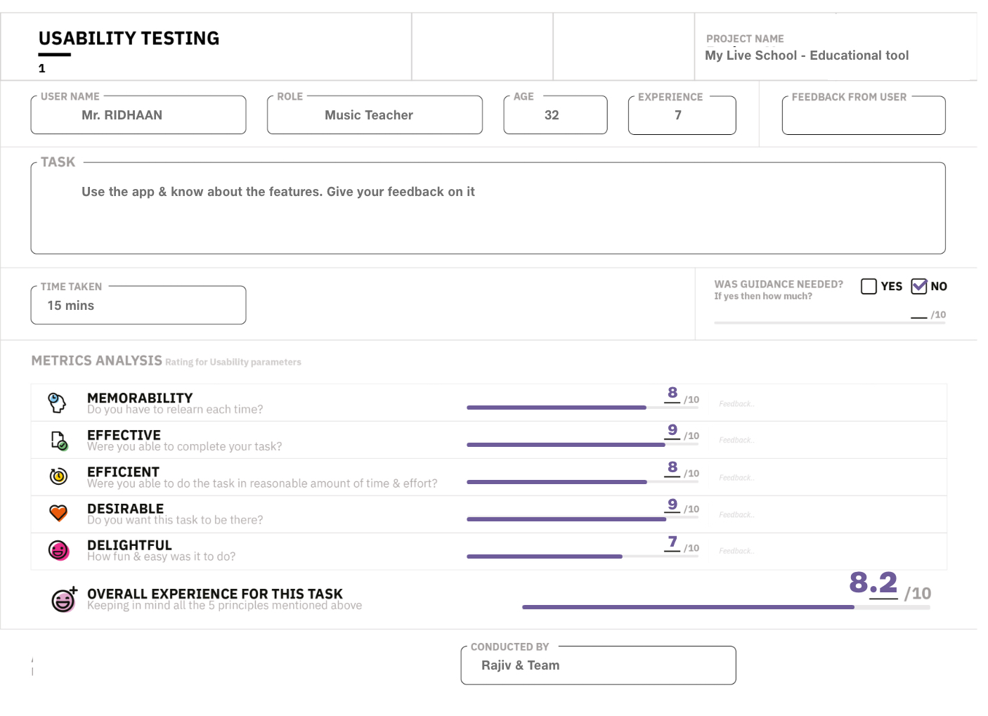Click the User Name field

138,115
